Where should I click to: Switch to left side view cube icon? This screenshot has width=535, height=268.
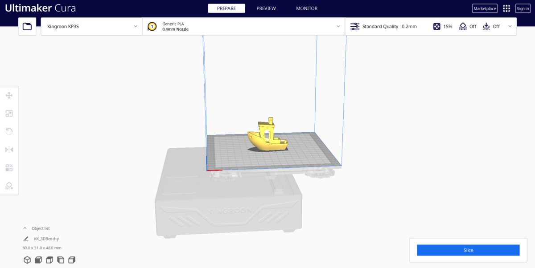[x=61, y=260]
